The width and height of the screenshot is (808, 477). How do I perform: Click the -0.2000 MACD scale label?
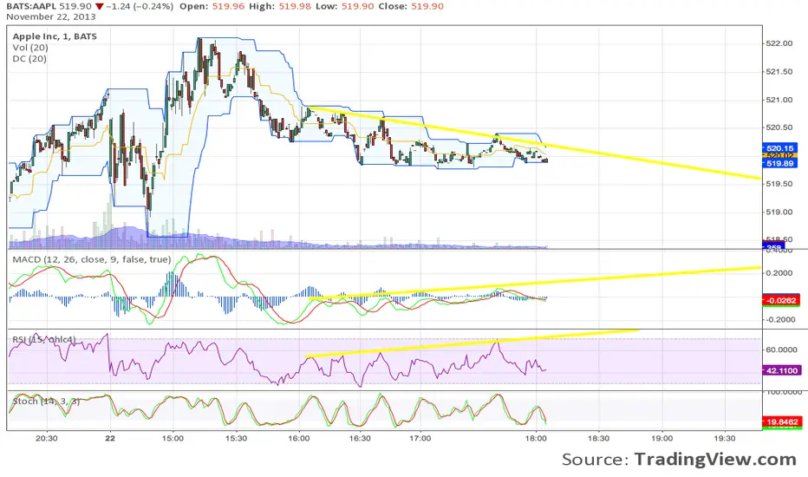coord(779,320)
